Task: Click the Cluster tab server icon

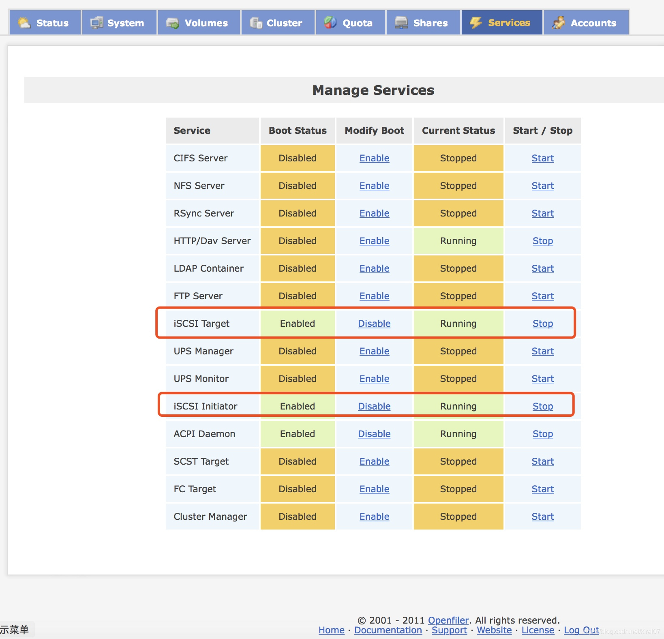Action: [x=256, y=23]
